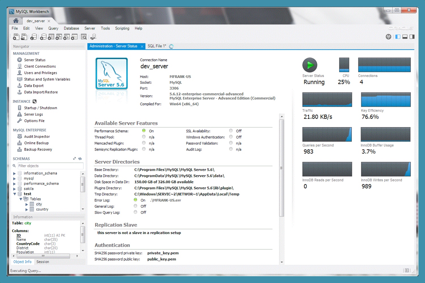Viewport: 425px width, 283px height.
Task: Select Object Info tab
Action: pyautogui.click(x=22, y=262)
